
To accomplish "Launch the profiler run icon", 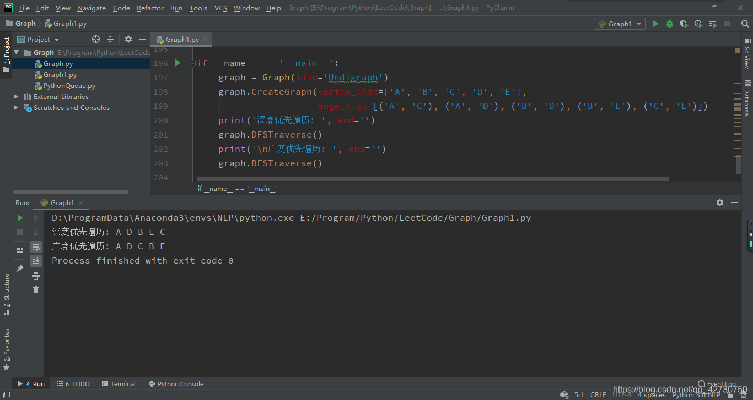I will click(x=698, y=24).
